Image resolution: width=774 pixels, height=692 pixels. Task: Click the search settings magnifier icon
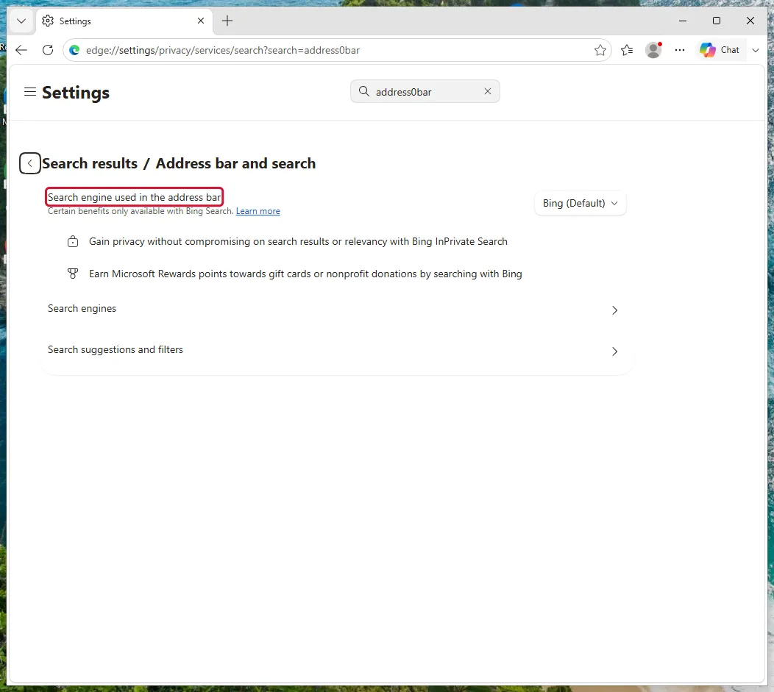coord(363,91)
